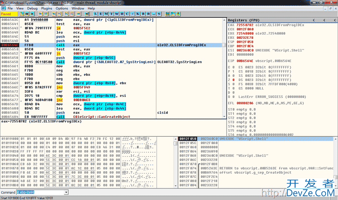Screen dimensions: 338x200
Task: Click the Execute till return toolbar icon
Action: click(79, 14)
